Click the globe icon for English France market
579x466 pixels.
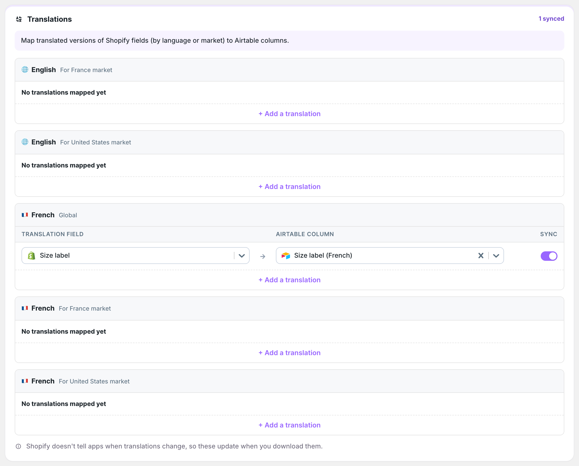25,70
